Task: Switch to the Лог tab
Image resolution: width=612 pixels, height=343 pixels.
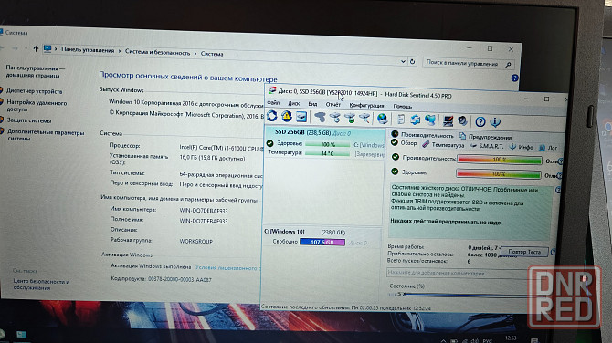Action: [x=548, y=148]
